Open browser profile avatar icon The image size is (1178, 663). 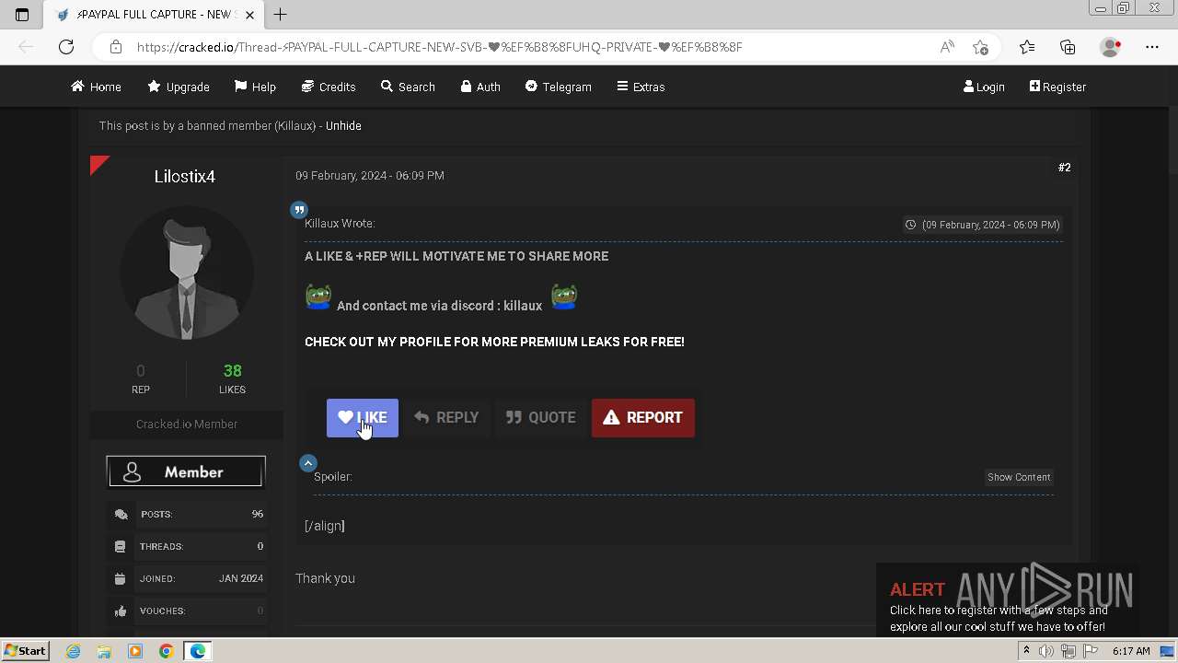point(1111,47)
